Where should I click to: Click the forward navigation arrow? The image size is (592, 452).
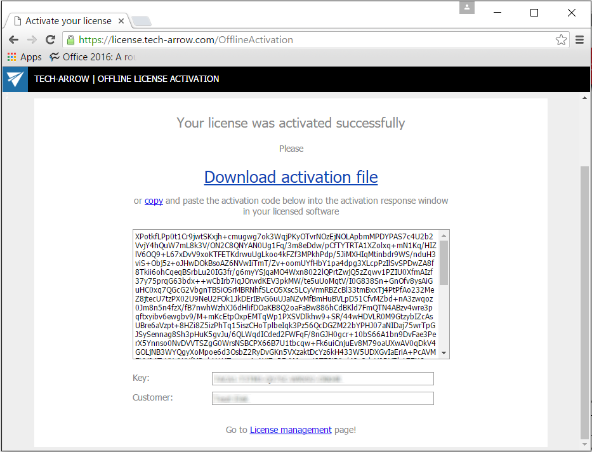click(32, 39)
